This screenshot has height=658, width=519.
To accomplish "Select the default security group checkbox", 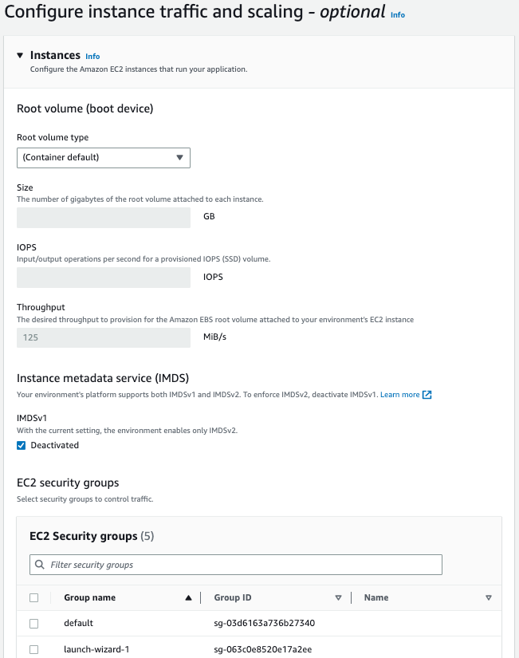I will coord(33,623).
